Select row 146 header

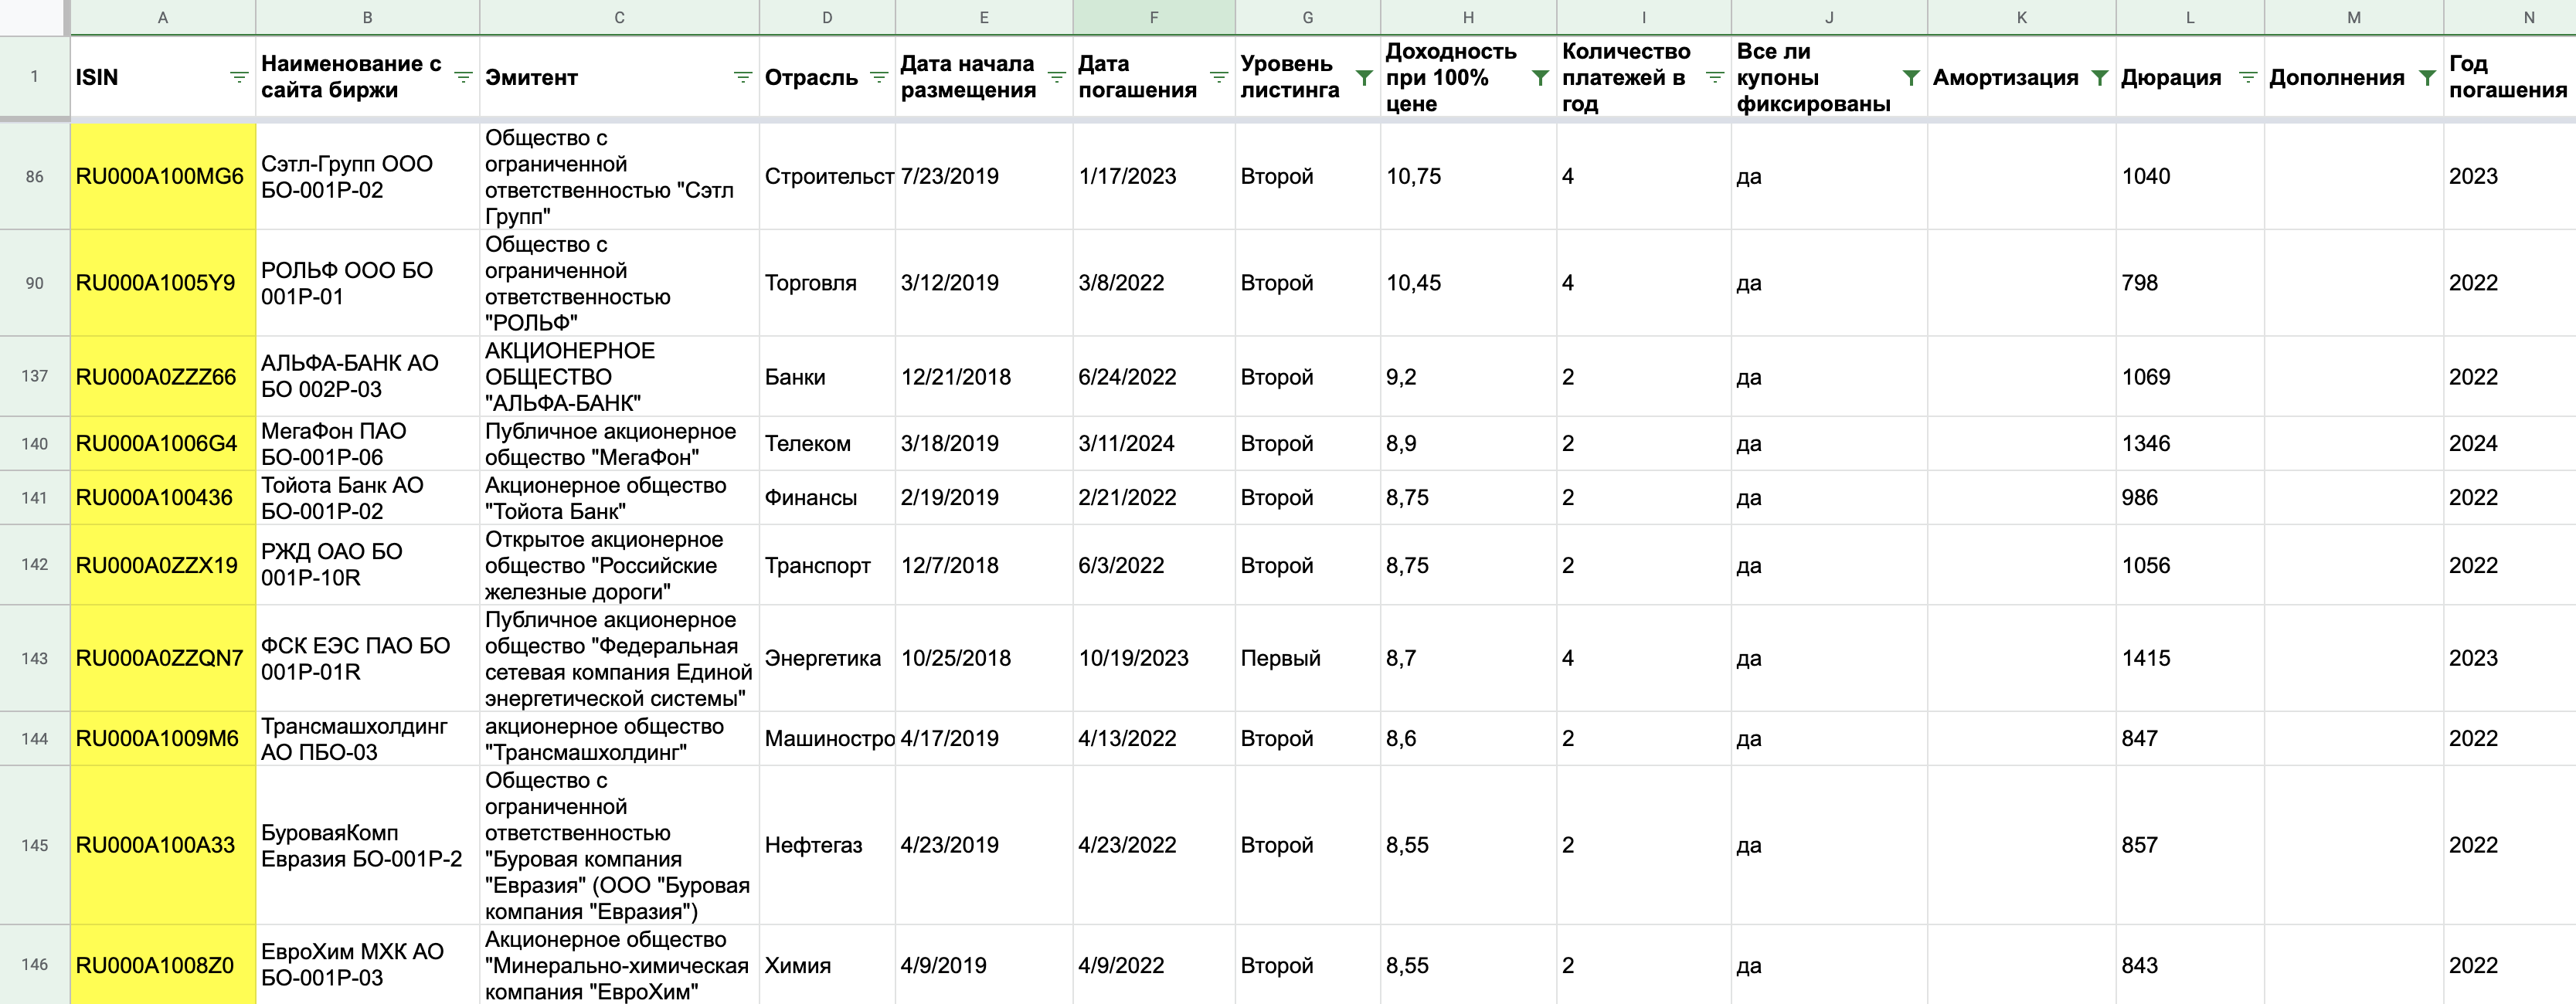pyautogui.click(x=35, y=965)
